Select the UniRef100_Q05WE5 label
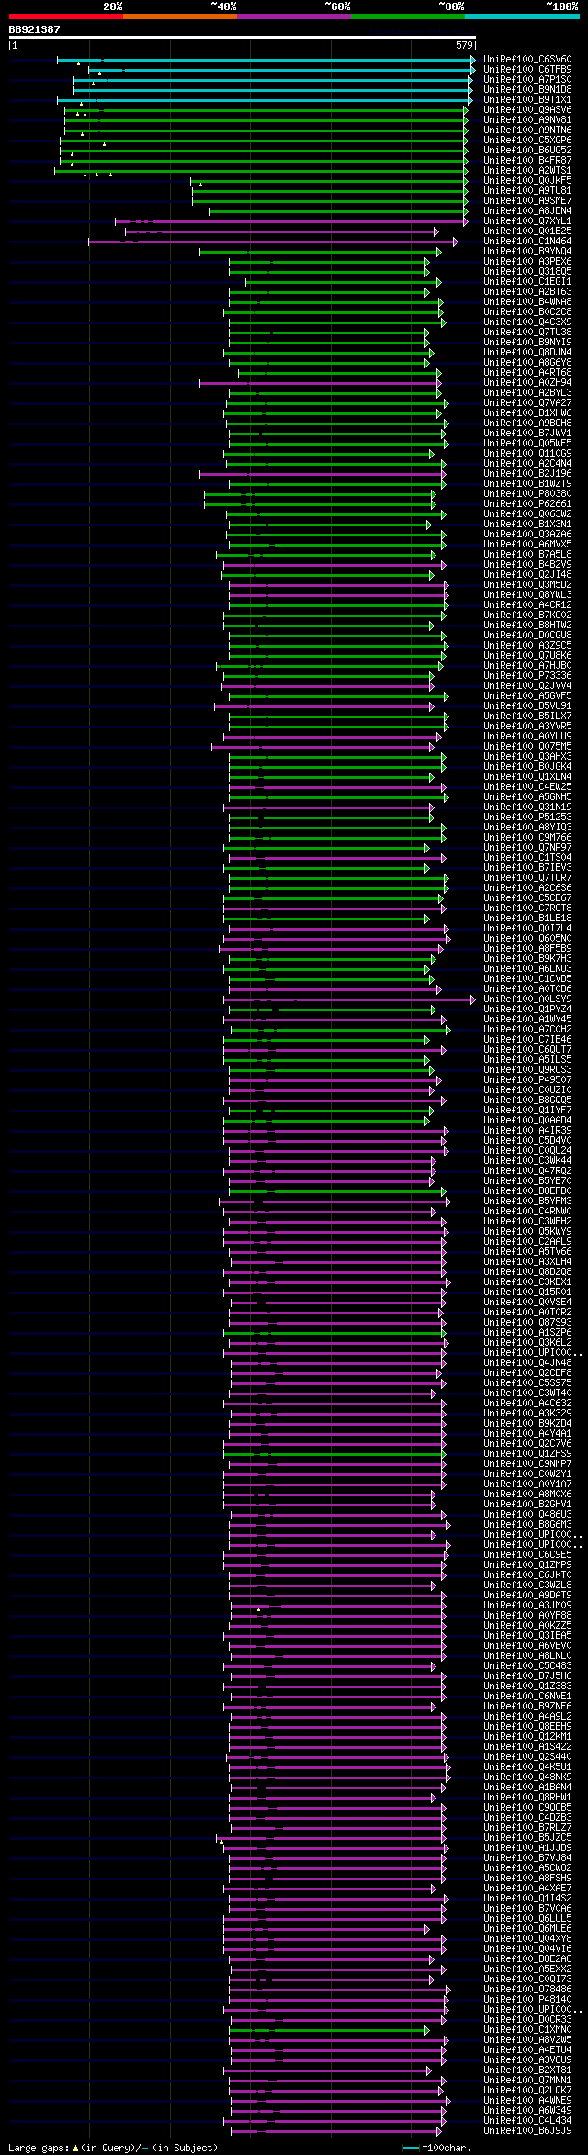Viewport: 588px width, 2155px height. 527,444
